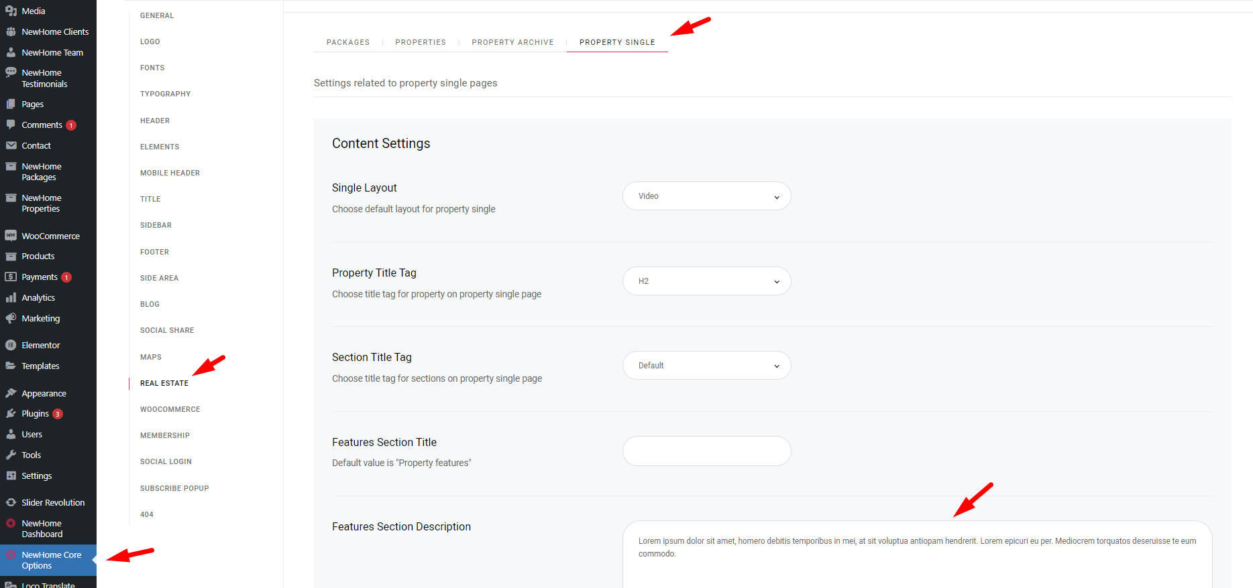Viewport: 1253px width, 588px height.
Task: Click the Products archive icon
Action: (11, 256)
